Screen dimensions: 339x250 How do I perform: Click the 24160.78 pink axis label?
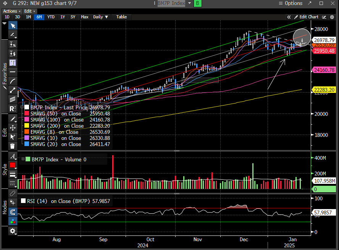coord(324,70)
